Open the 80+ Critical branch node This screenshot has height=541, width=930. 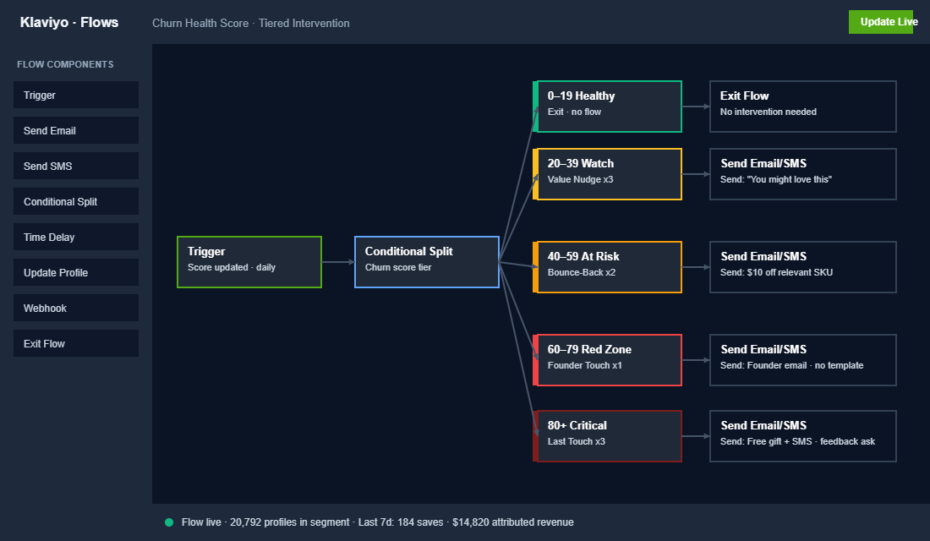click(607, 436)
